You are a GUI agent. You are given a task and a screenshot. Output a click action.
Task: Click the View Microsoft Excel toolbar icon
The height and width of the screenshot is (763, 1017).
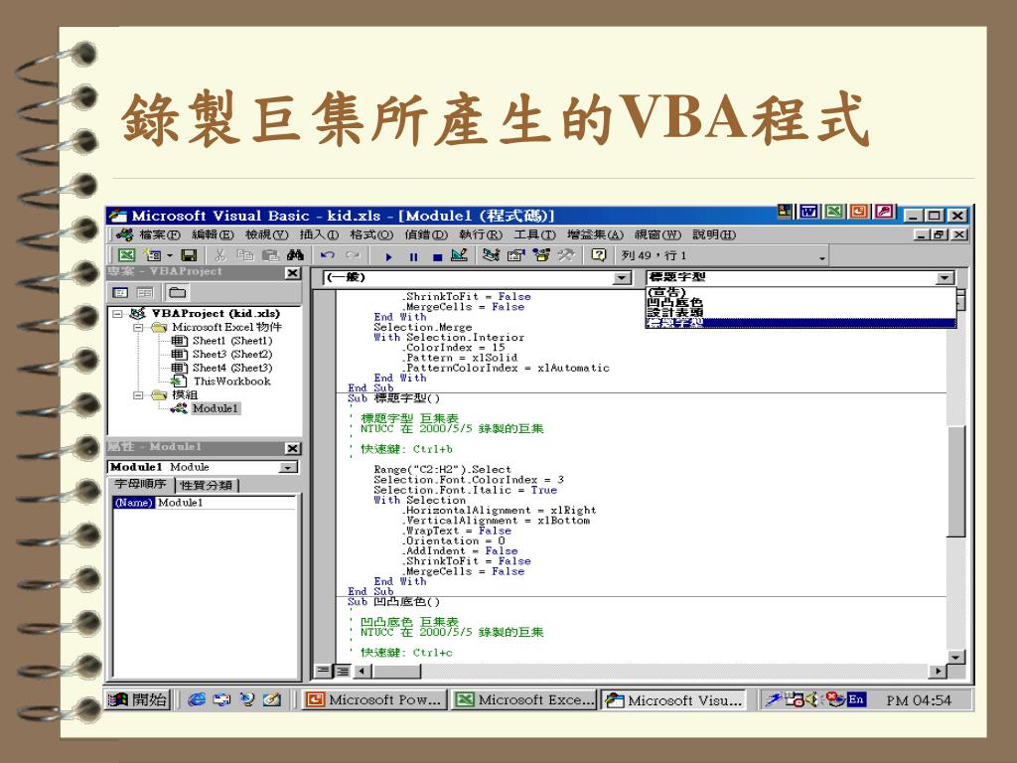126,255
